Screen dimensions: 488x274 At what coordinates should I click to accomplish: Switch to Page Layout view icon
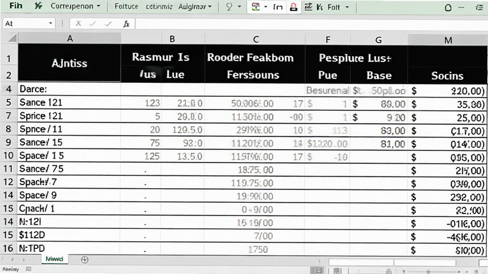click(337, 271)
